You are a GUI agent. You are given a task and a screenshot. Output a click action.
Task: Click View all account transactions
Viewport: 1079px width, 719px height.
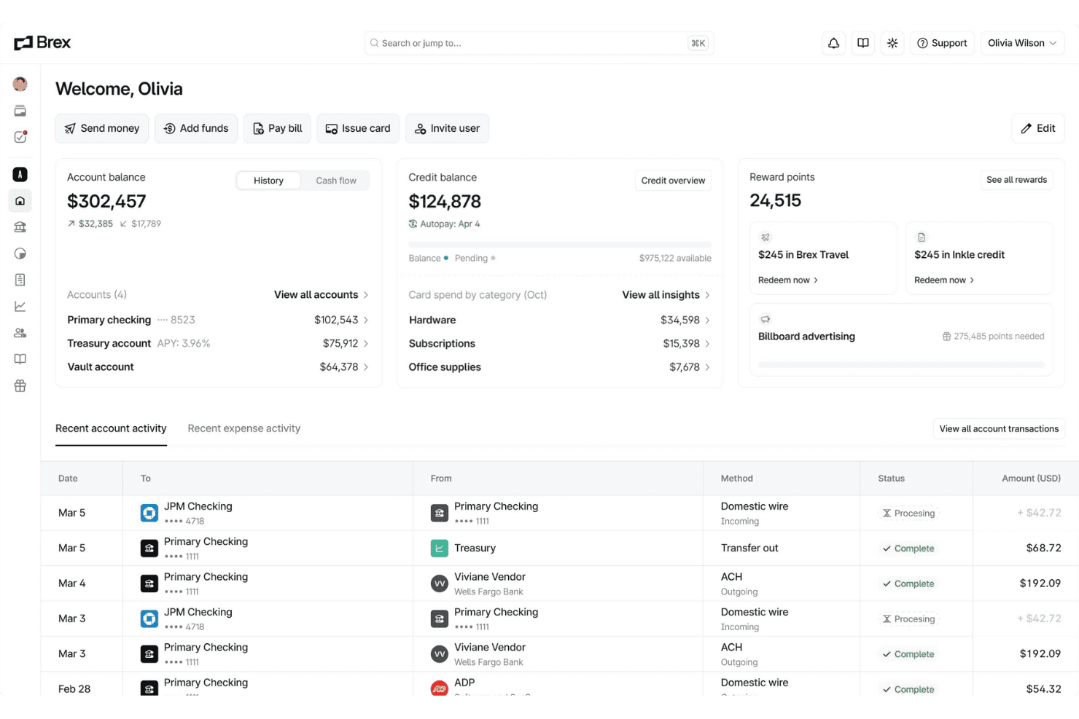tap(999, 429)
